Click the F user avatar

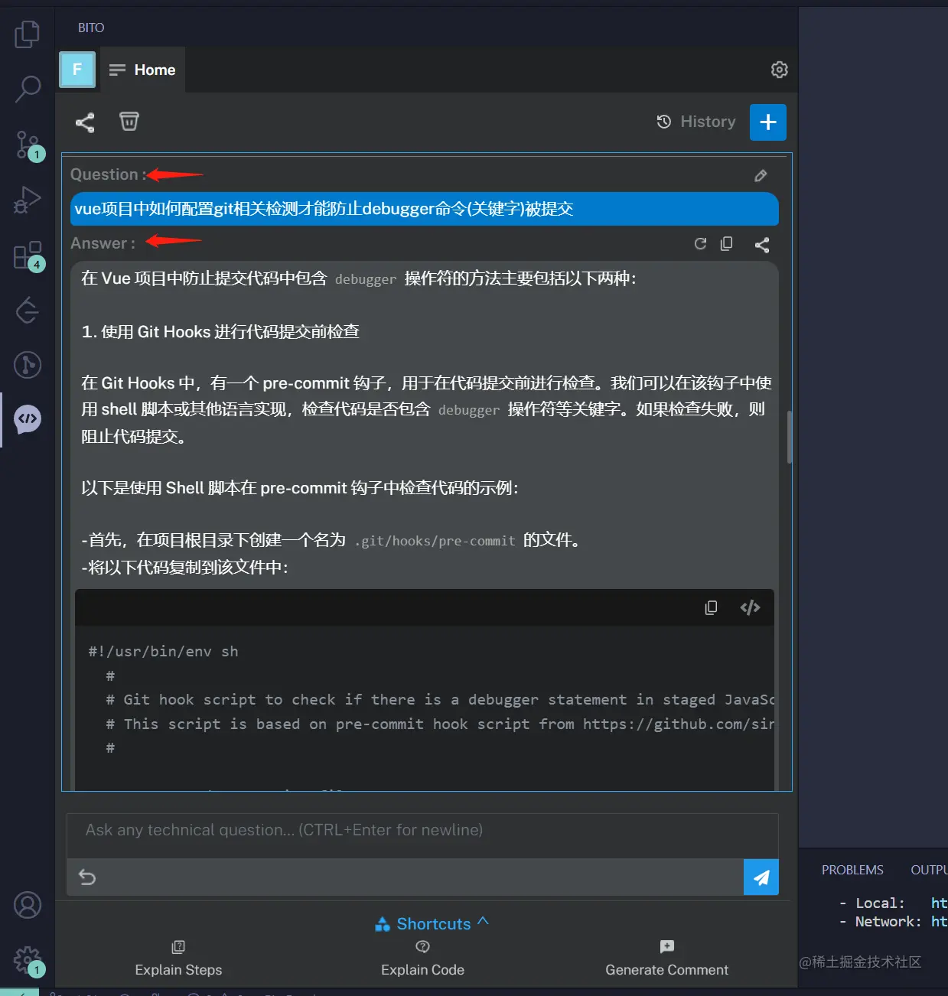click(x=77, y=70)
